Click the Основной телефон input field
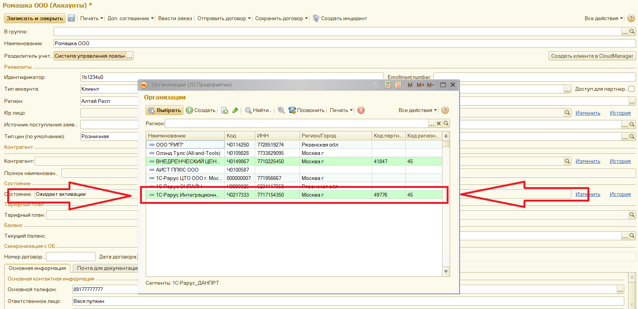This screenshot has width=638, height=309. coord(344,289)
